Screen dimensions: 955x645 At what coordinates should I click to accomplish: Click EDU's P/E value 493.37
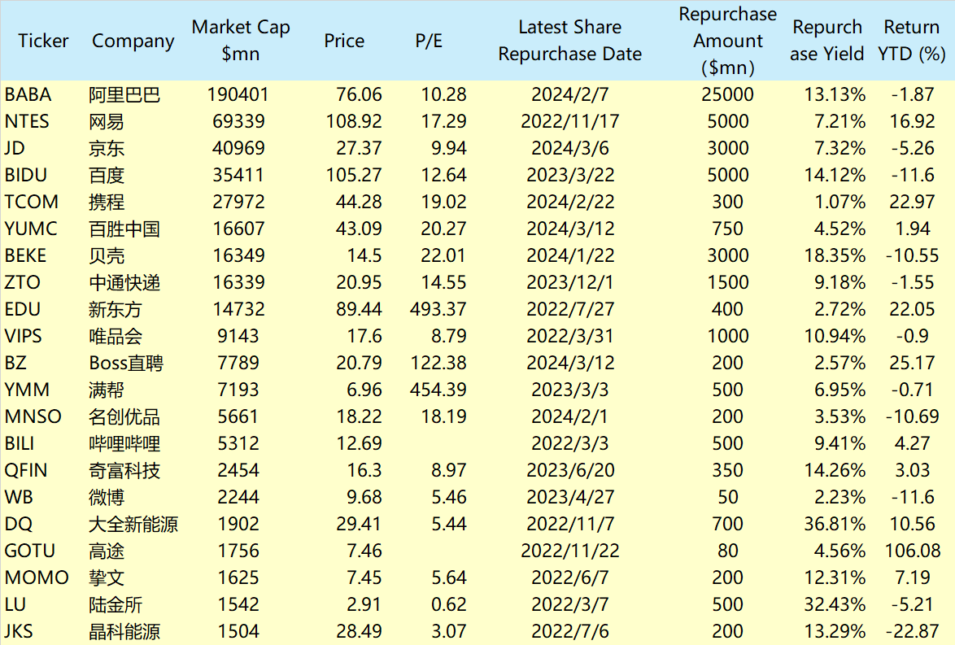pos(438,310)
